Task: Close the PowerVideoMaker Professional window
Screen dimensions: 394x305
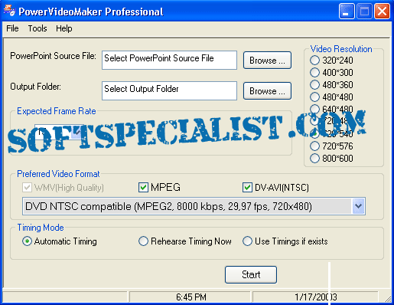Action: tap(382, 11)
